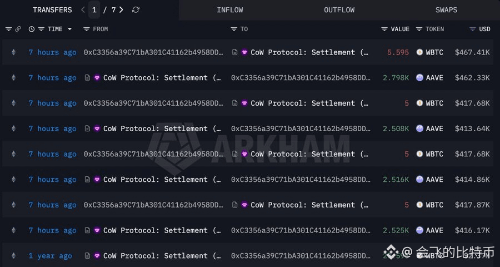Toggle the leftmost filter icon in the header
Image resolution: width=500 pixels, height=267 pixels.
click(8, 29)
